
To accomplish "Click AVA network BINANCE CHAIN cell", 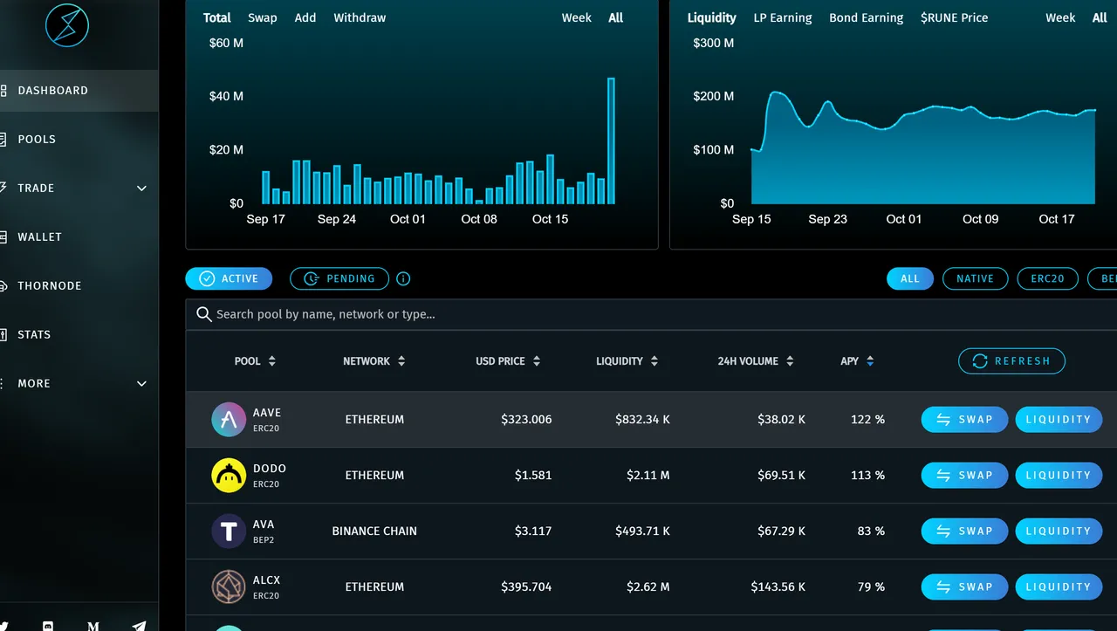I will click(374, 532).
